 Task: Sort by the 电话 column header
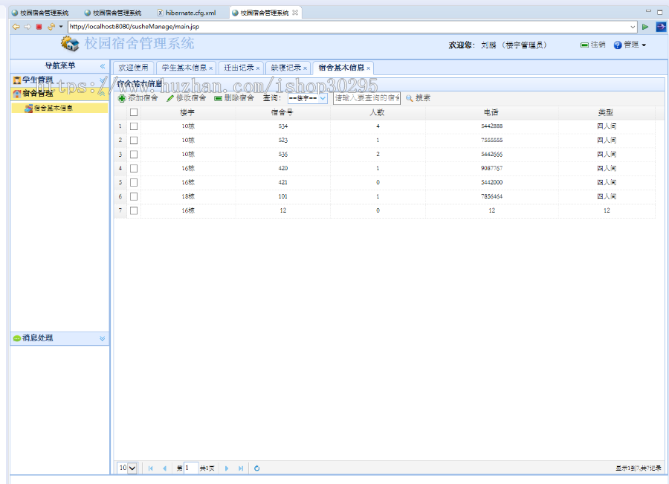coord(491,113)
